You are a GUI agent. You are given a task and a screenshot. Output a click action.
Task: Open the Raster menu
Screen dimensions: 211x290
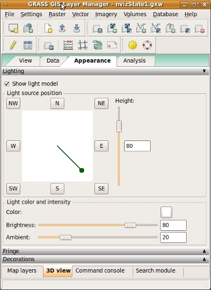click(x=57, y=14)
